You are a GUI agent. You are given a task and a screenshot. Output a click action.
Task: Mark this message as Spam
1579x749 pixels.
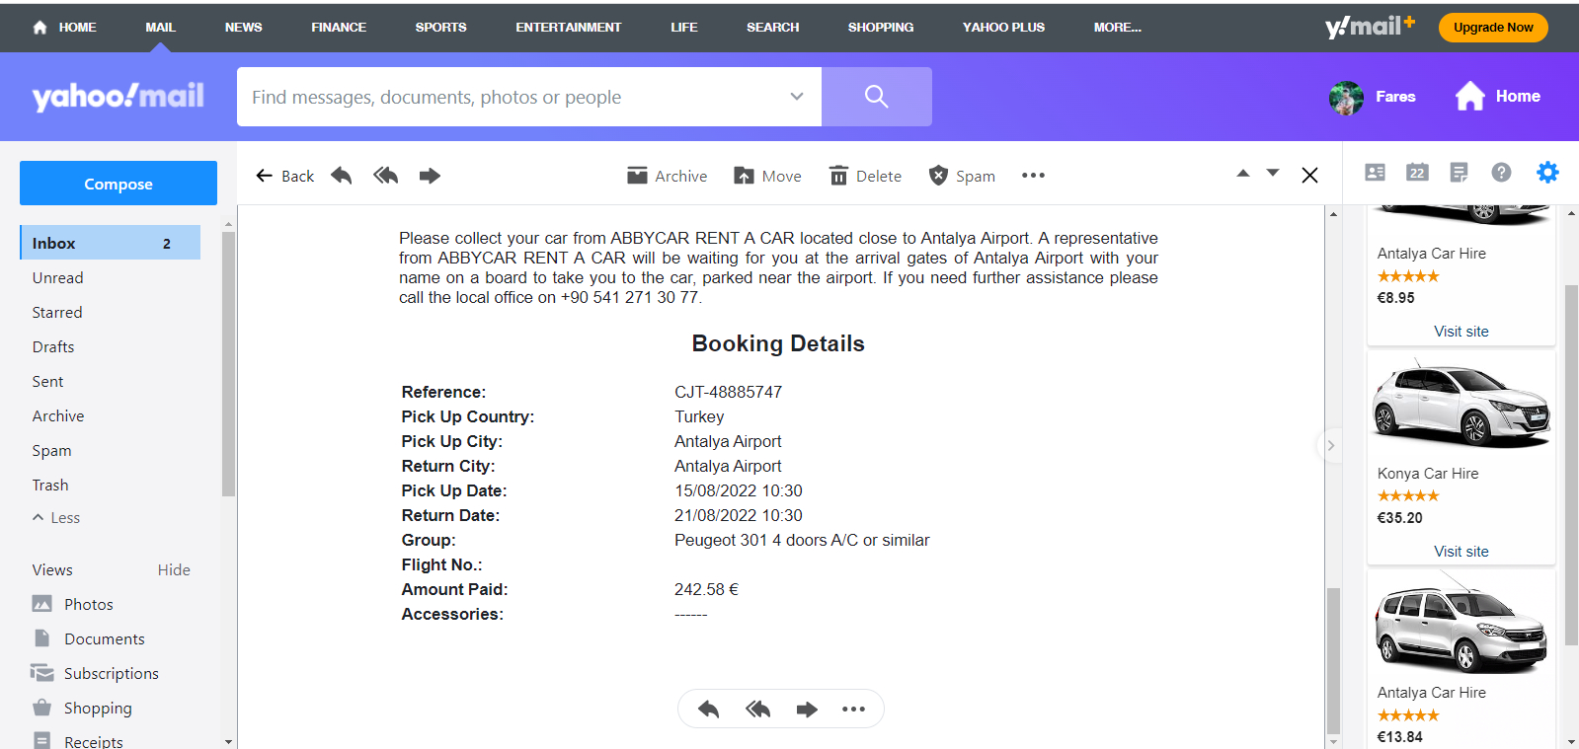[x=962, y=176]
